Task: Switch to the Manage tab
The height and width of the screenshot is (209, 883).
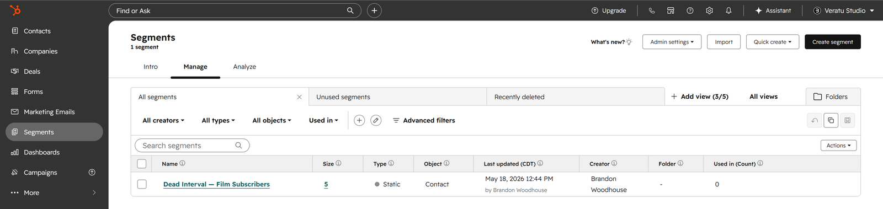Action: pyautogui.click(x=195, y=67)
